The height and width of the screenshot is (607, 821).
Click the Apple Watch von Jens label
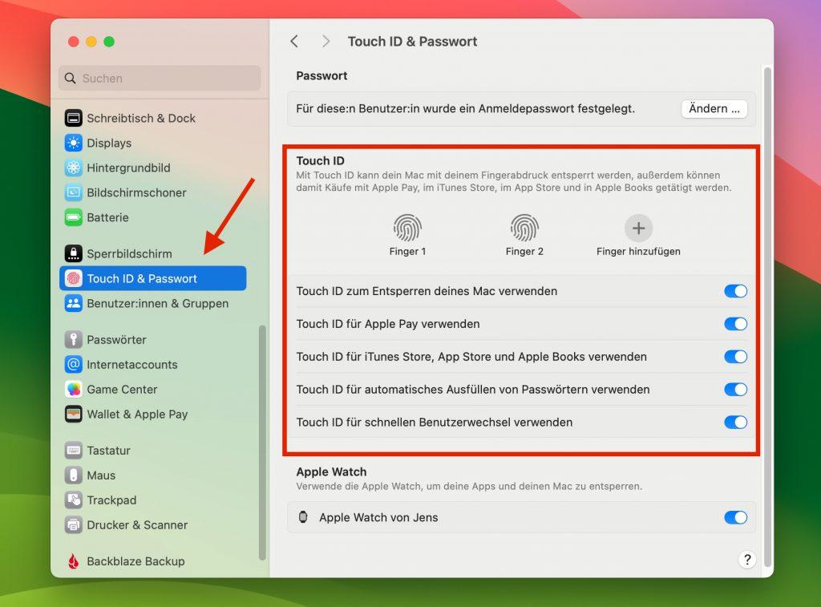point(378,517)
